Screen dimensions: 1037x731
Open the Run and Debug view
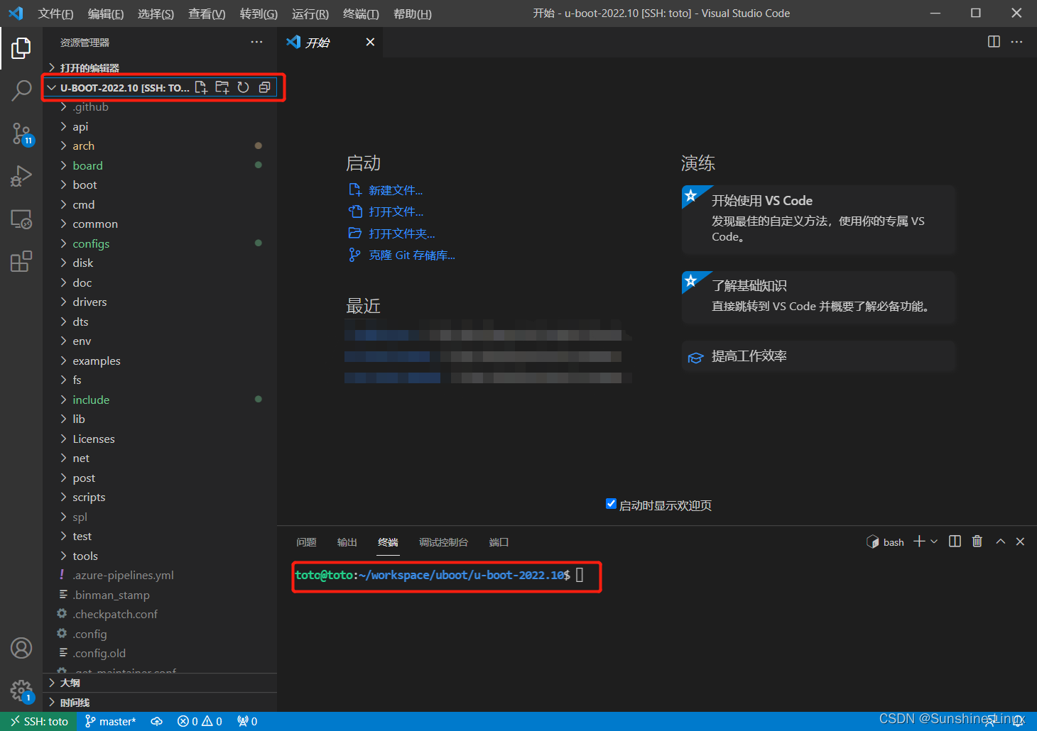[x=21, y=176]
